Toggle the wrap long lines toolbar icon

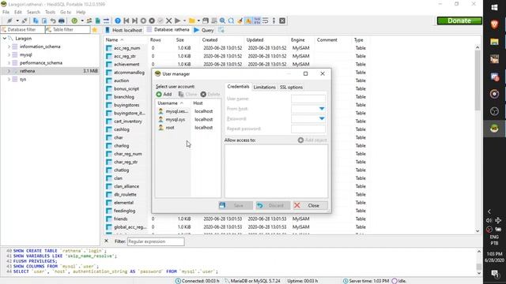[x=266, y=21]
